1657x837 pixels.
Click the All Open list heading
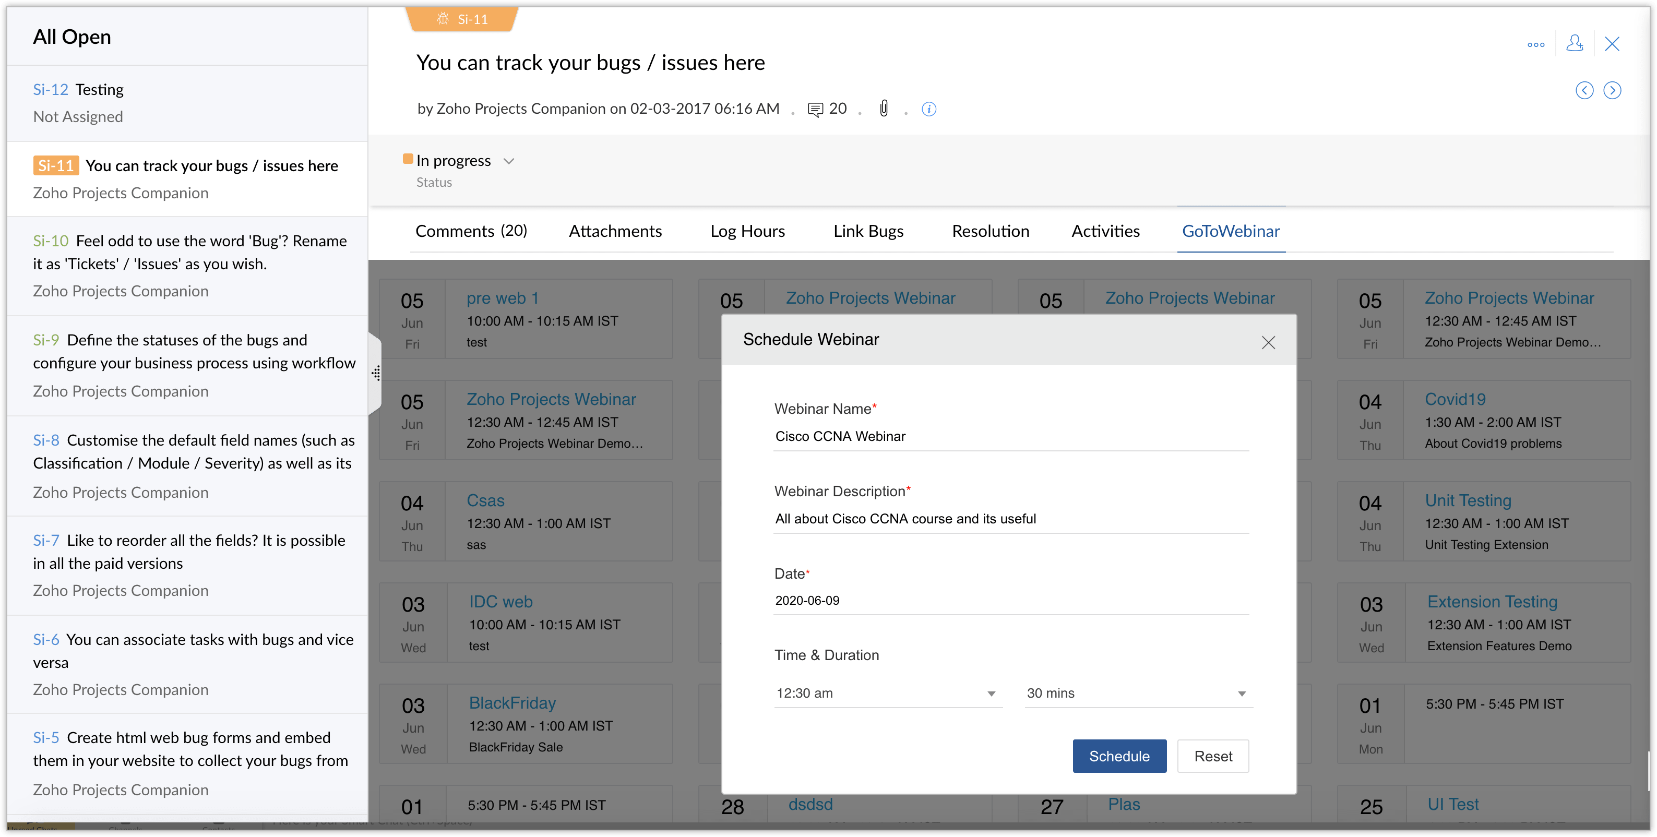(x=71, y=37)
